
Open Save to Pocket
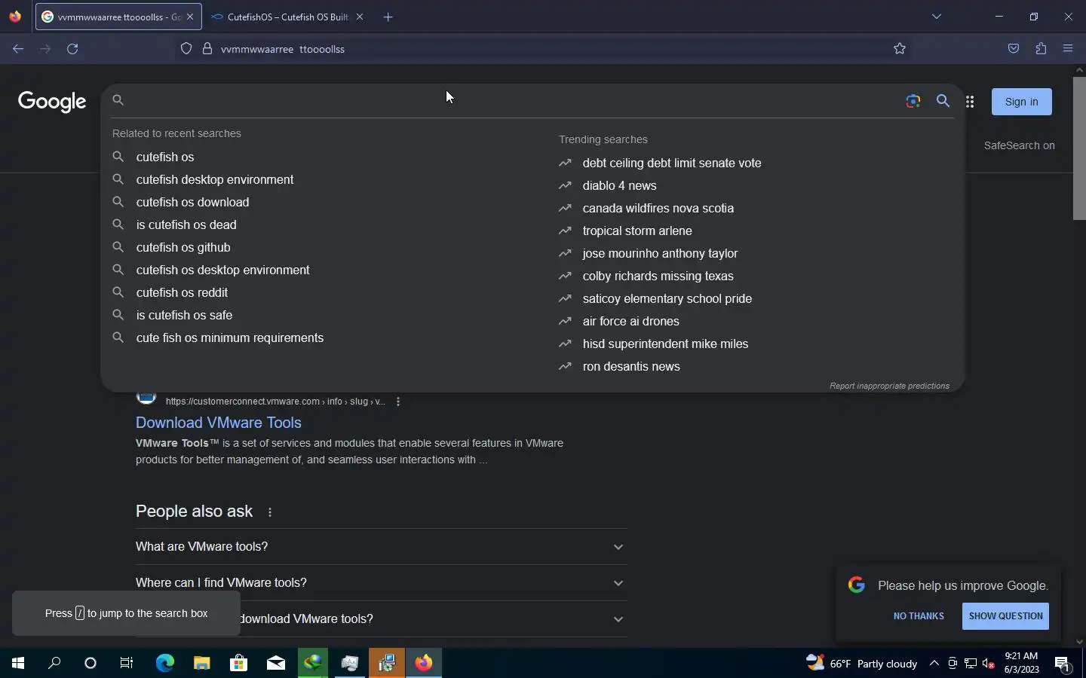[1014, 49]
